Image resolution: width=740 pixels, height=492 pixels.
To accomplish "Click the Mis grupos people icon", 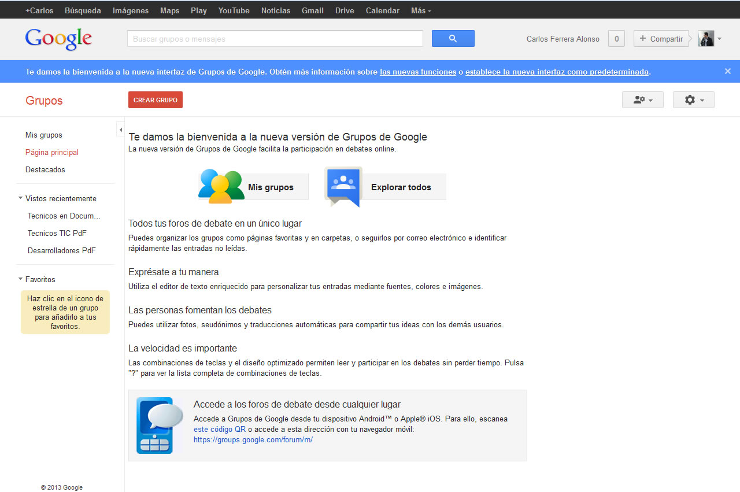I will (x=221, y=186).
